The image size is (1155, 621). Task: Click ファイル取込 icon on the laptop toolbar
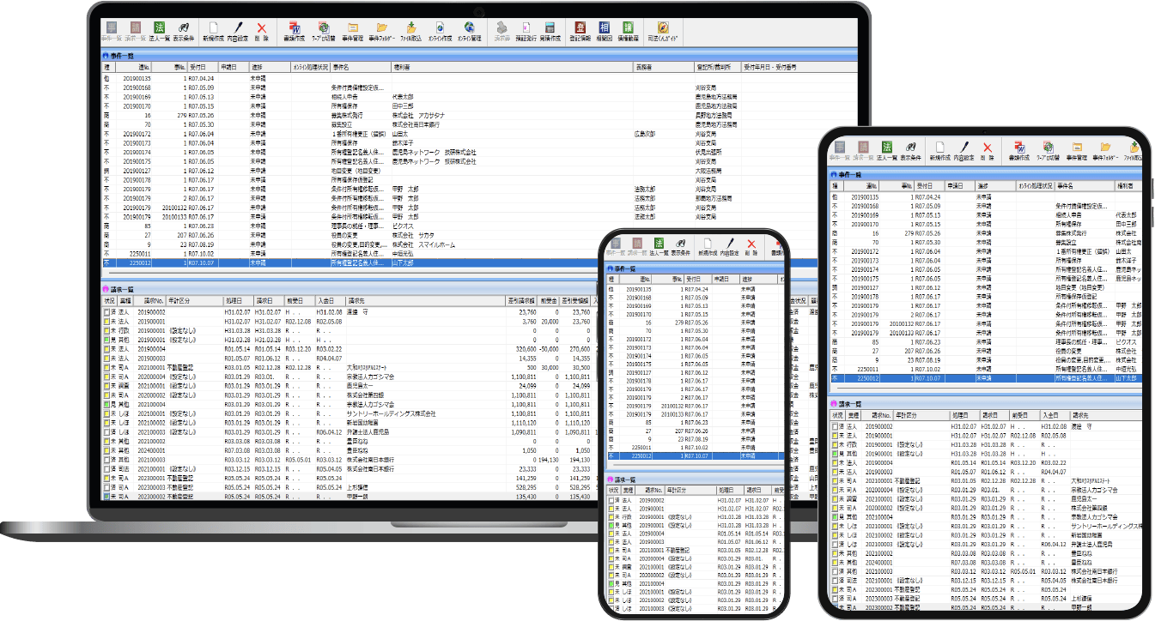click(x=411, y=32)
